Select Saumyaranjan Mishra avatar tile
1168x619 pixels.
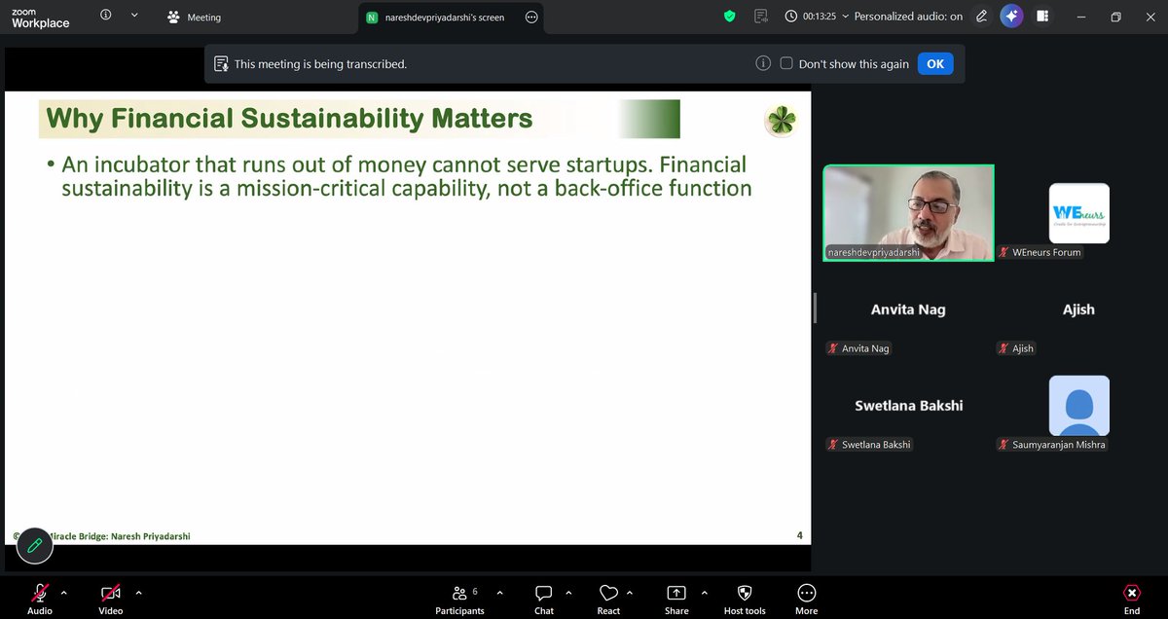click(1078, 406)
